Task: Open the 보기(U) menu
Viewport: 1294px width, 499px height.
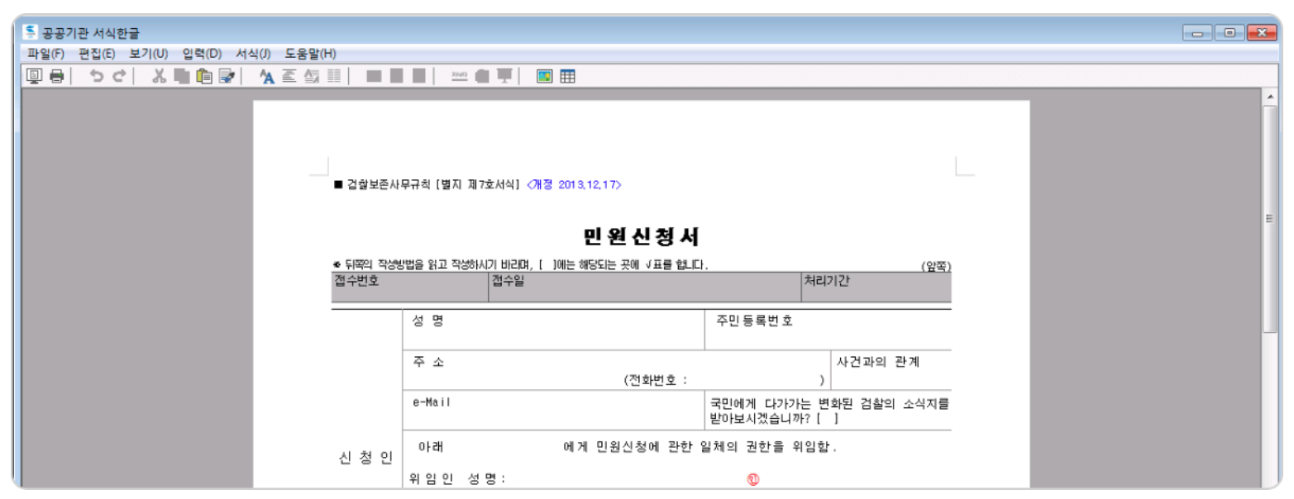Action: pos(149,54)
